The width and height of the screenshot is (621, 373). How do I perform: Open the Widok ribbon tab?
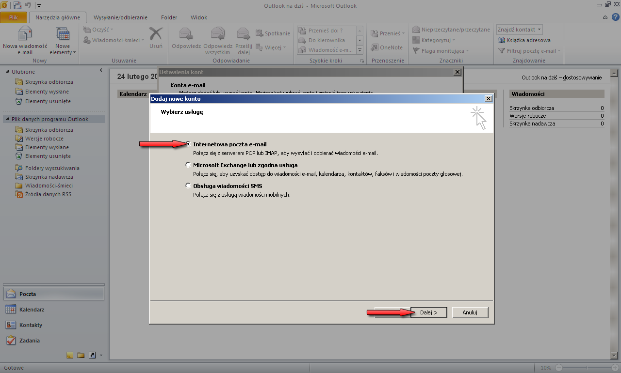coord(199,17)
